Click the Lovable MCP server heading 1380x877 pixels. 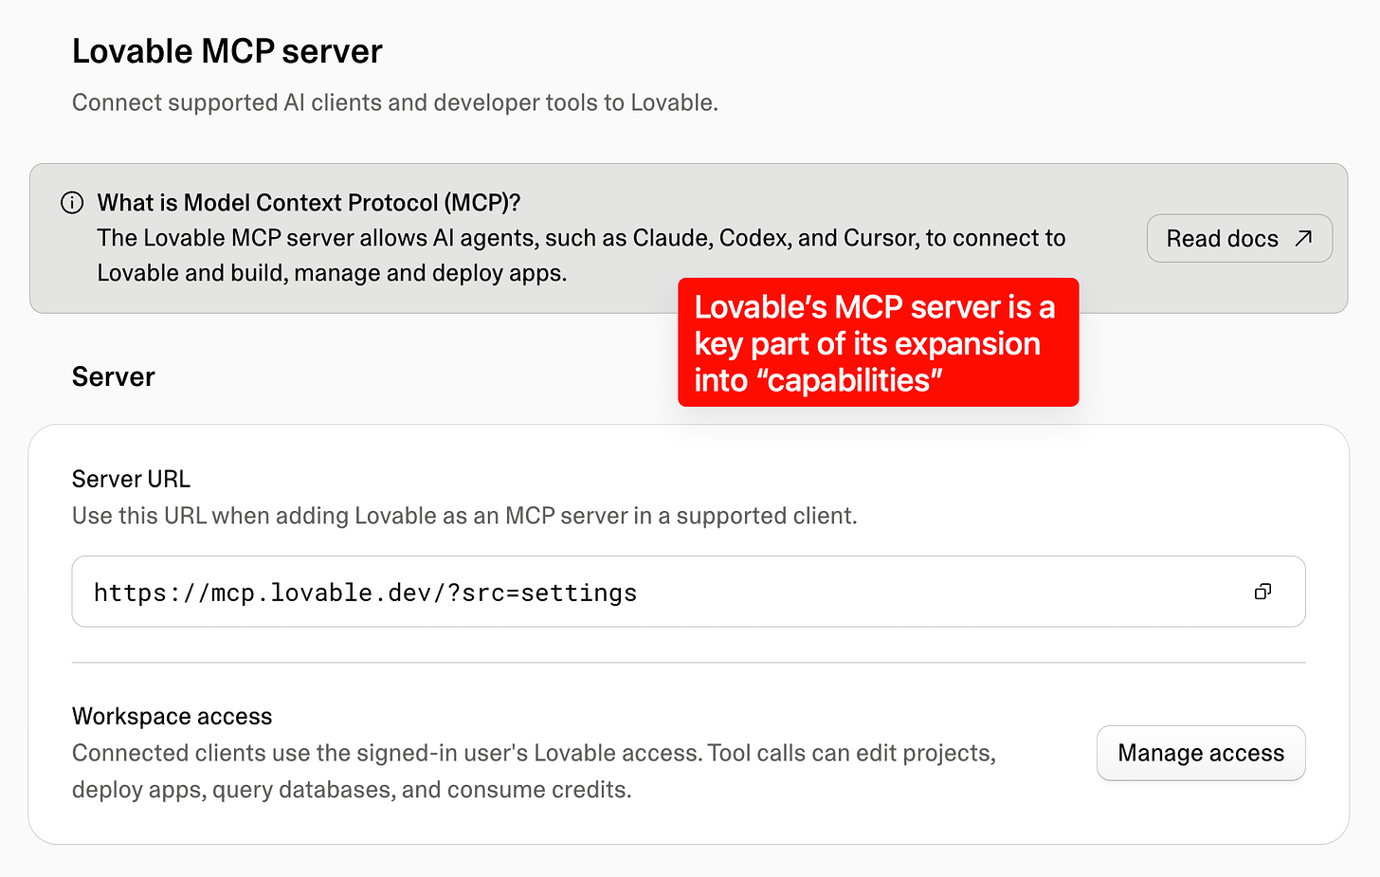tap(227, 51)
